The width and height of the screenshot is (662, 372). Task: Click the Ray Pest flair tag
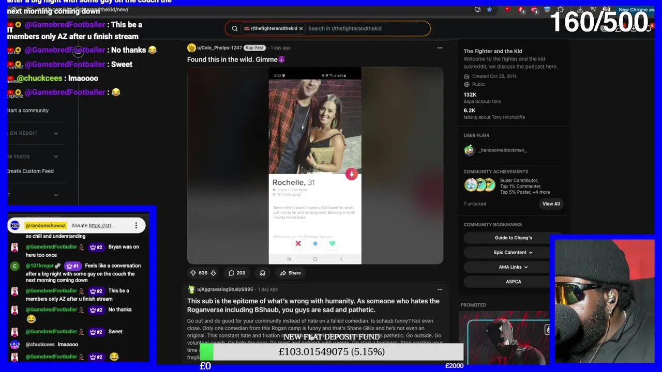click(254, 48)
